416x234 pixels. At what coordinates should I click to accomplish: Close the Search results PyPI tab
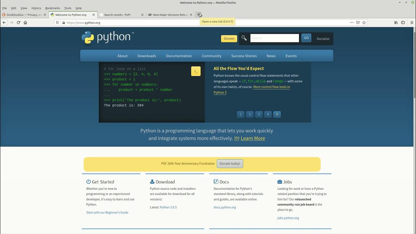pyautogui.click(x=142, y=15)
